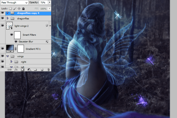This screenshot has height=118, width=177.
Task: Open the Pass Through blend mode dropdown
Action: [14, 3]
